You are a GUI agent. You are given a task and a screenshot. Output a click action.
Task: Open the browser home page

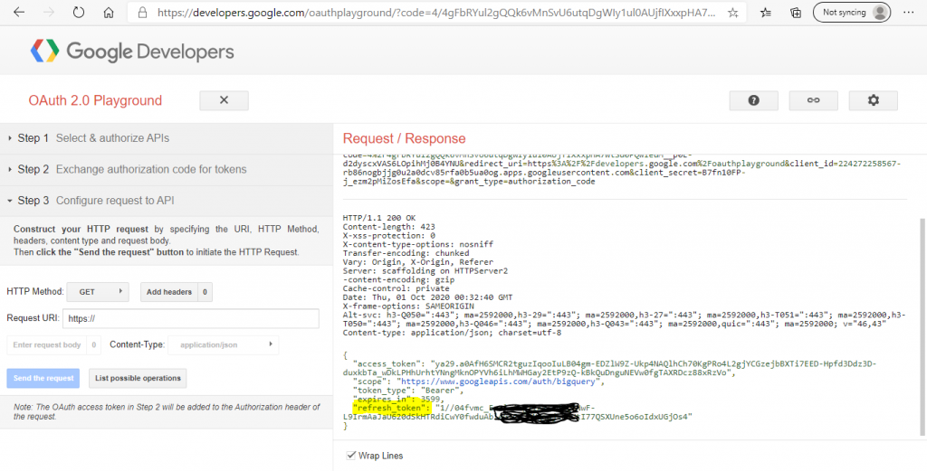click(109, 13)
